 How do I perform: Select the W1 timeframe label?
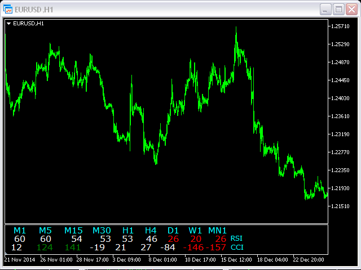(195, 230)
